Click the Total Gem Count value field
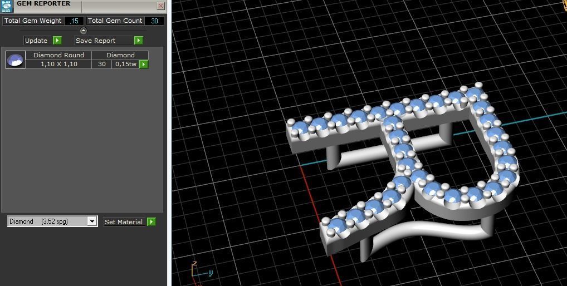This screenshot has height=286, width=567. tap(154, 21)
